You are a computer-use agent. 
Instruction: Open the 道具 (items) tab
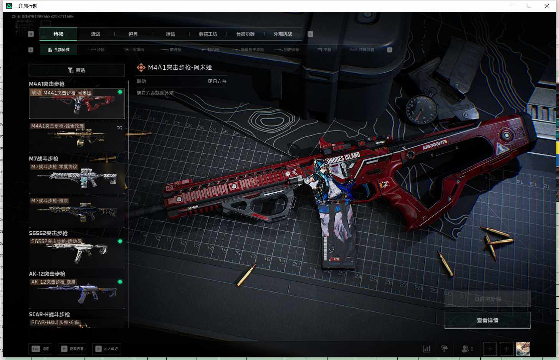[x=133, y=34]
